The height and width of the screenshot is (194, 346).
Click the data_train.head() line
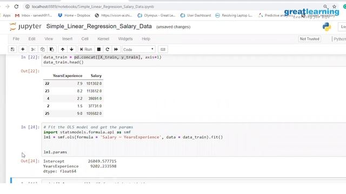pyautogui.click(x=64, y=63)
